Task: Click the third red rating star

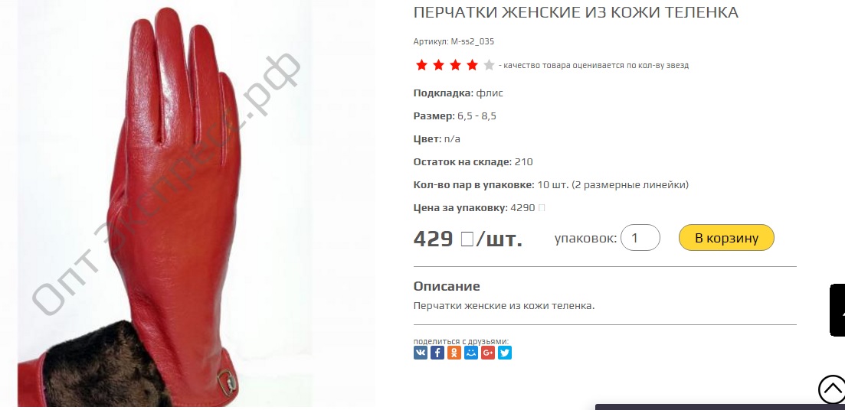Action: [x=455, y=65]
